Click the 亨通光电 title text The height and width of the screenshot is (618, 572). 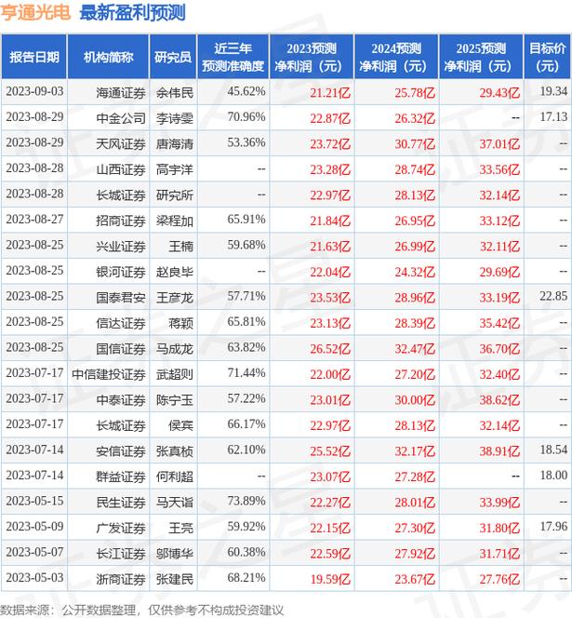pyautogui.click(x=35, y=12)
